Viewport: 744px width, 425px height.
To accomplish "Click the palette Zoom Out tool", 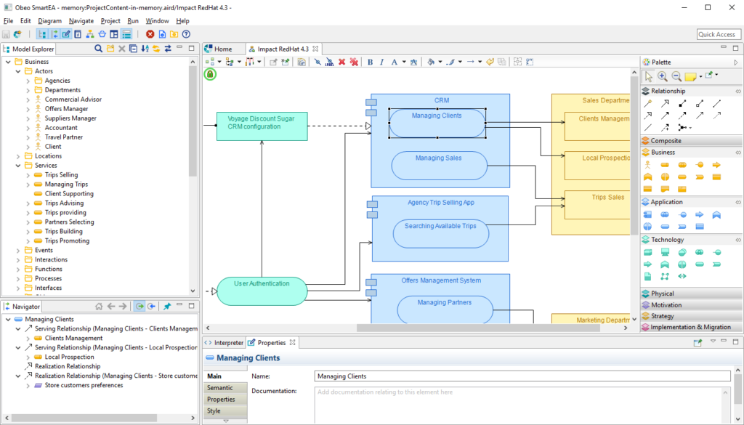I will point(676,76).
